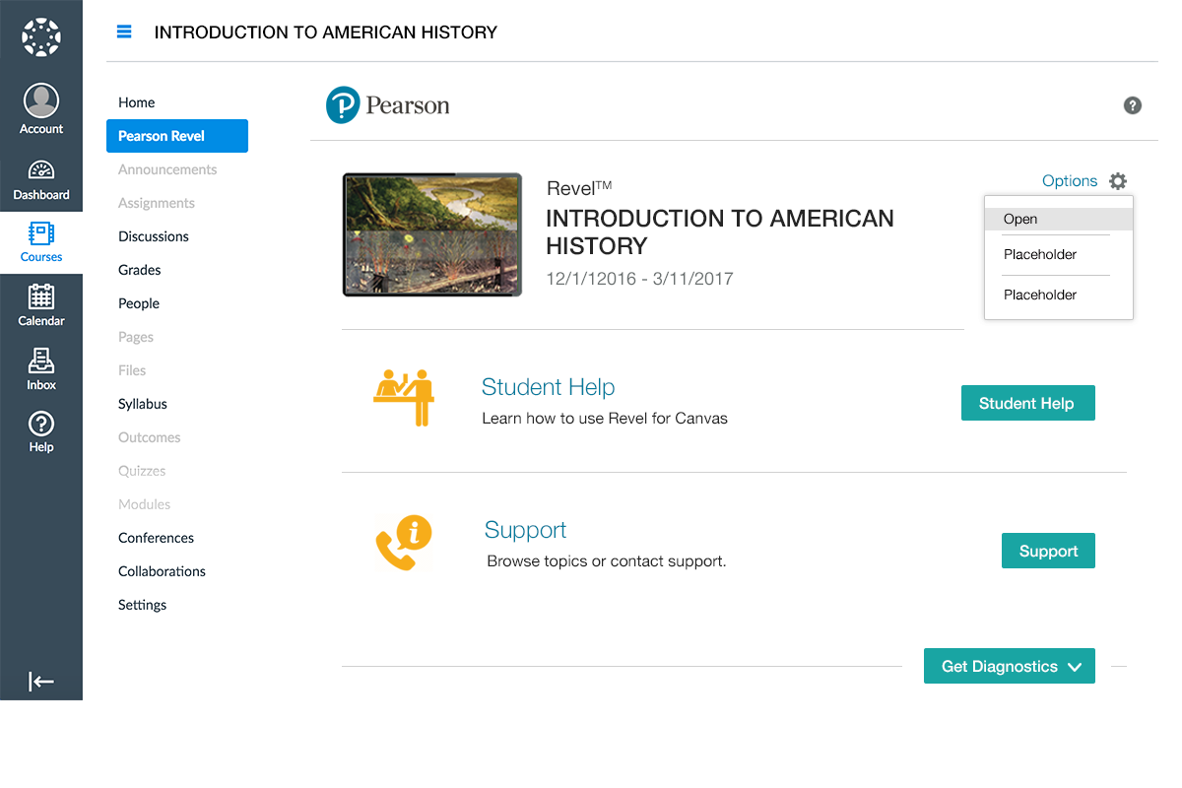Go to Dashboard via speedometer icon
The height and width of the screenshot is (788, 1182).
point(41,171)
